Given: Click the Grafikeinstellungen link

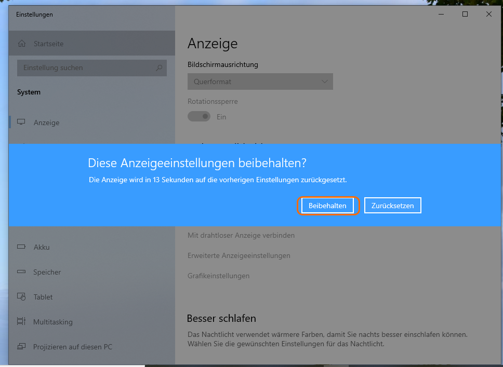Looking at the screenshot, I should (x=218, y=276).
